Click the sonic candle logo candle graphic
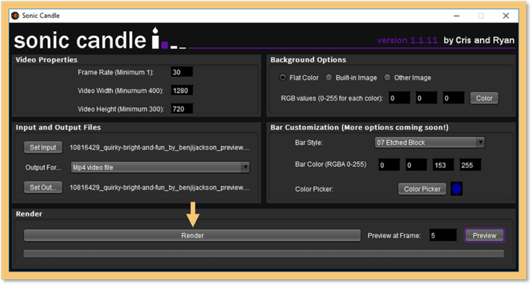Viewport: 532px width, 285px height. pyautogui.click(x=155, y=37)
